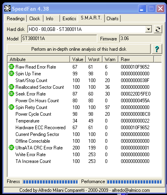Image resolution: width=167 pixels, height=195 pixels.
Task: Select the S.M.A.R.T. tab
Action: point(91,18)
